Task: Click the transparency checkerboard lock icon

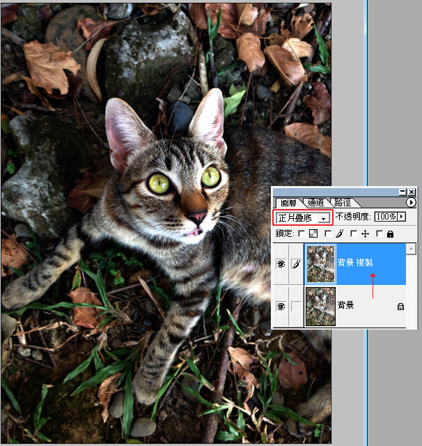Action: point(313,234)
